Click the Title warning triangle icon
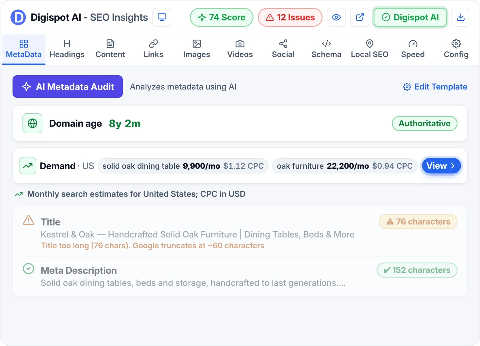This screenshot has height=346, width=480. click(x=29, y=221)
